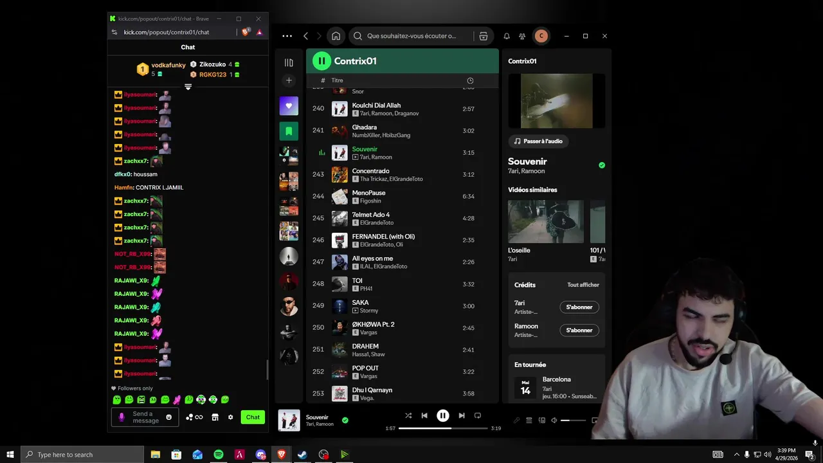The width and height of the screenshot is (823, 463).
Task: Follow 7ari with the S'abonner button
Action: 579,307
